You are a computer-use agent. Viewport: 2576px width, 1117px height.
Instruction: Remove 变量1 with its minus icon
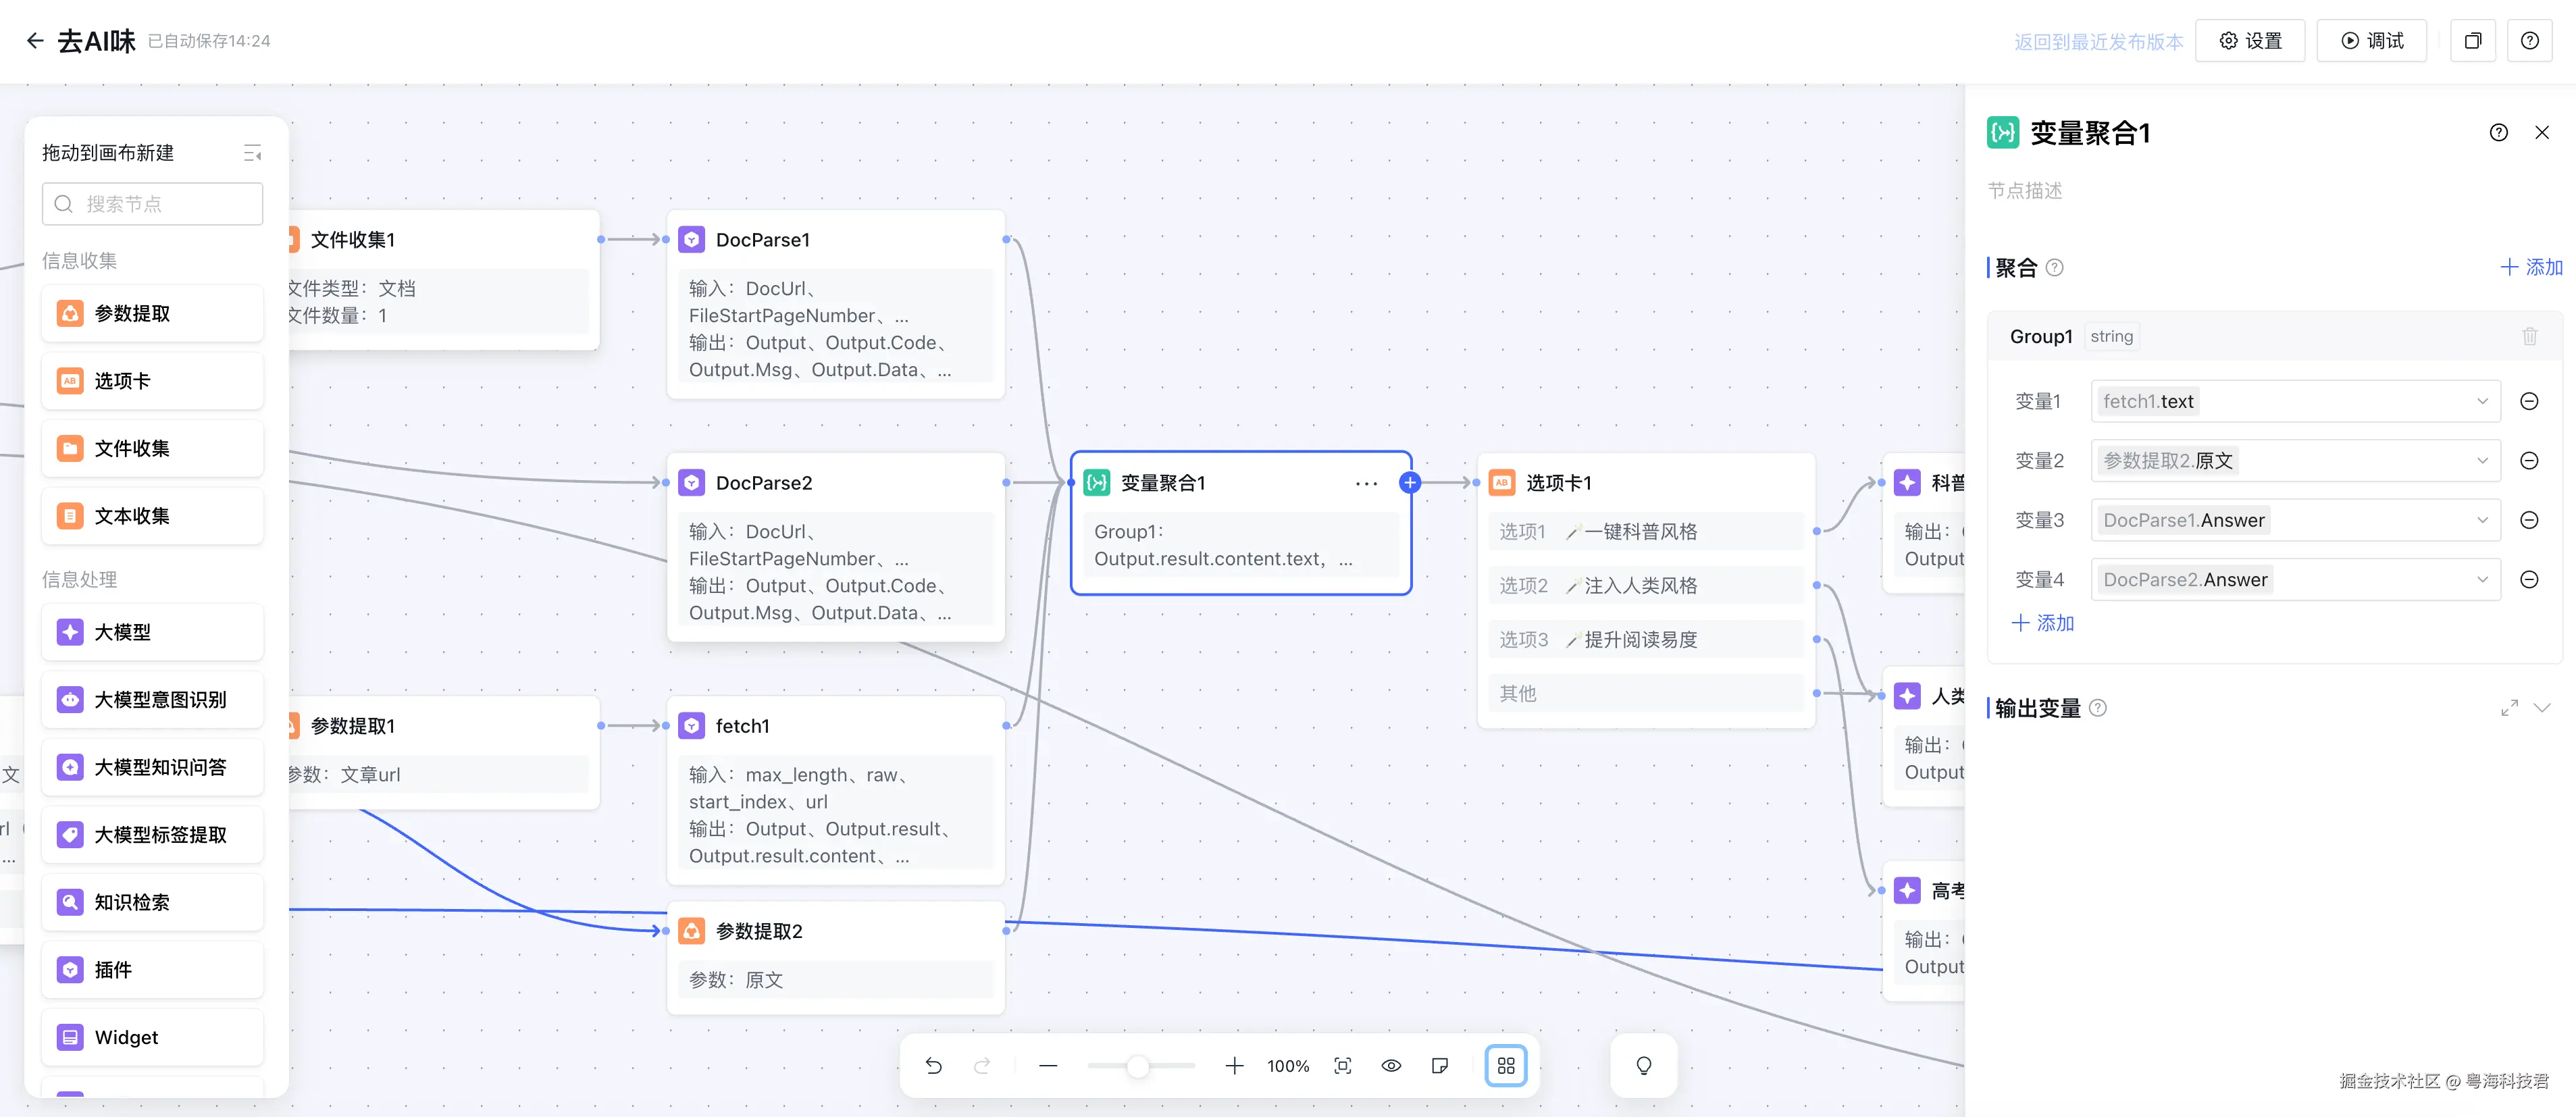[2529, 402]
